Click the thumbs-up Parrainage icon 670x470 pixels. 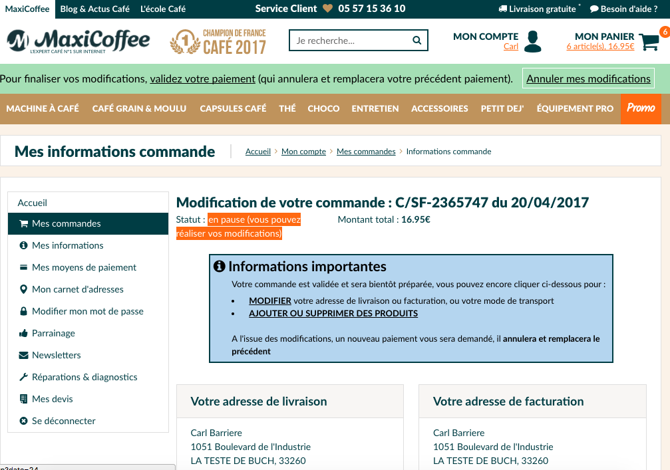pyautogui.click(x=23, y=333)
